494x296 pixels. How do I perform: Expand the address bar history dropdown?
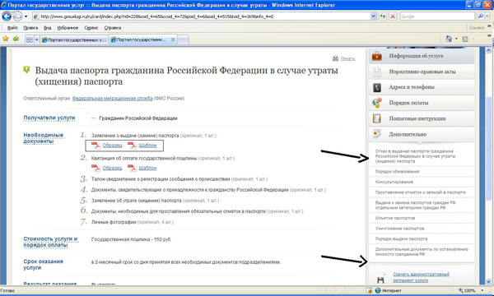pyautogui.click(x=373, y=16)
